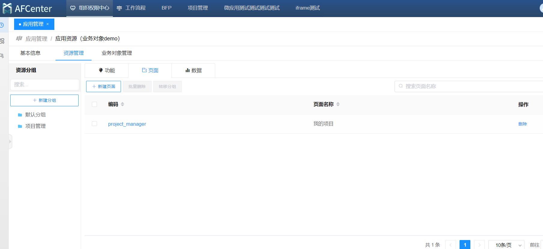The image size is (543, 249).
Task: Open the users icon in left sidebar
Action: coord(2,56)
